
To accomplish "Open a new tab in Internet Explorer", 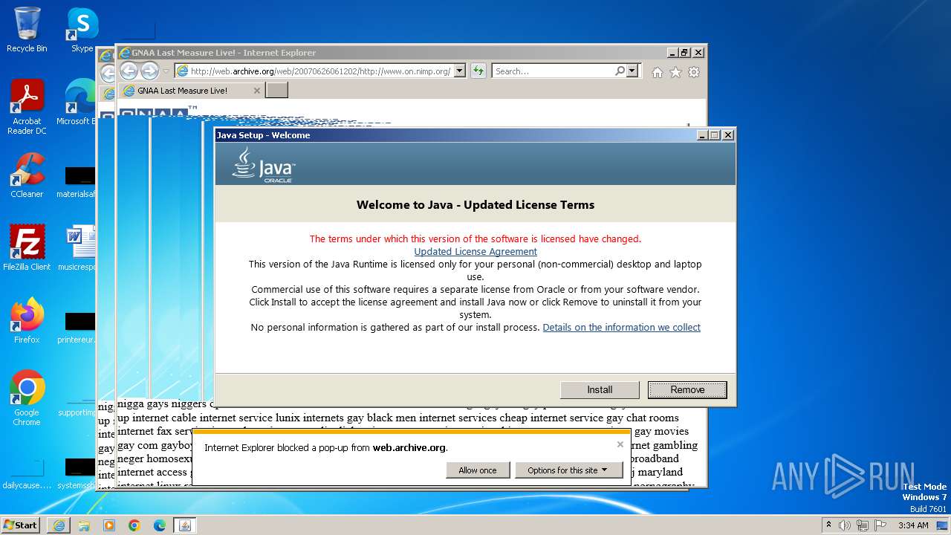I will point(276,91).
